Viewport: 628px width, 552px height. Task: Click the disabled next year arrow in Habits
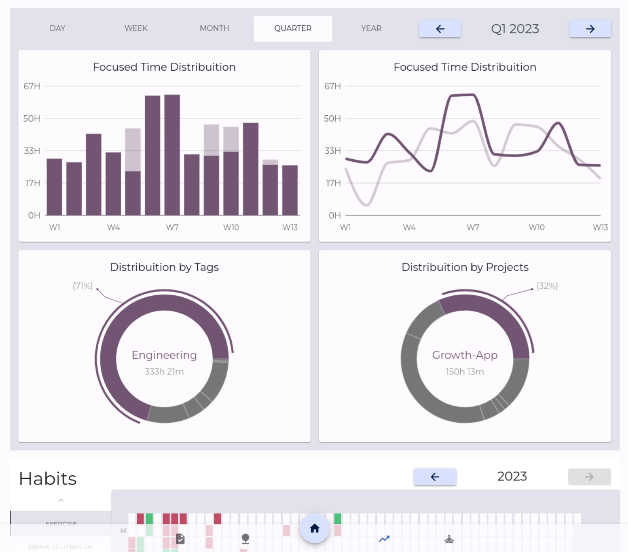coord(589,477)
